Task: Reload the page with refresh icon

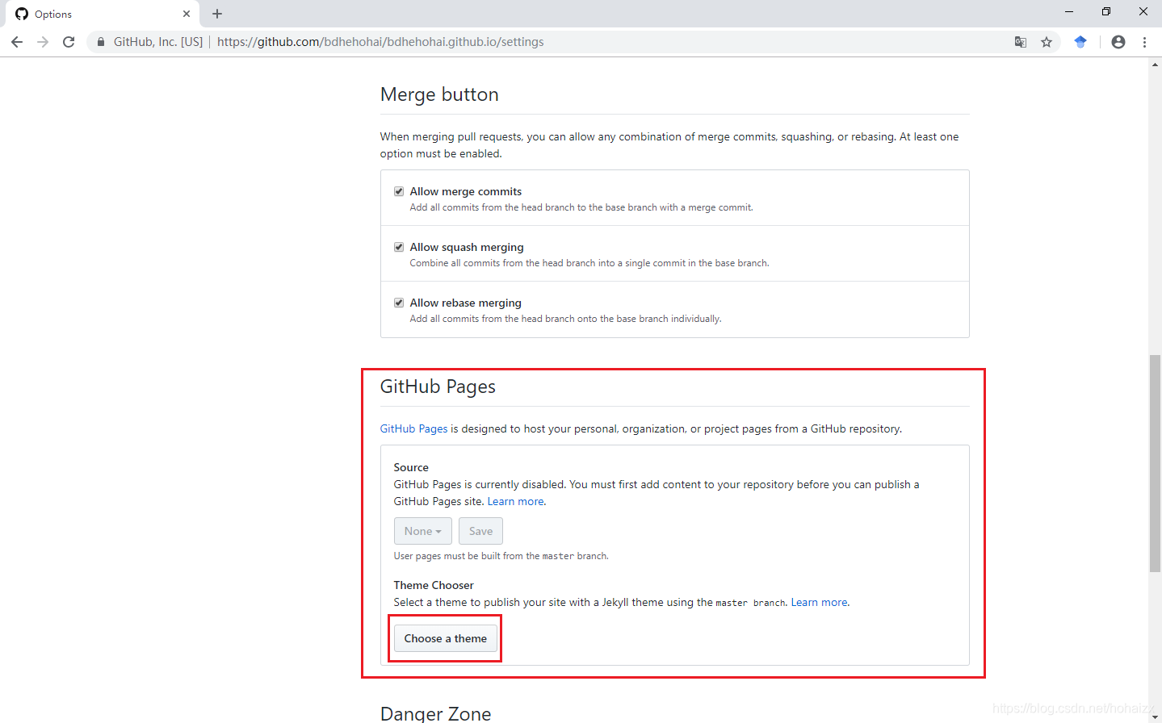Action: tap(69, 42)
